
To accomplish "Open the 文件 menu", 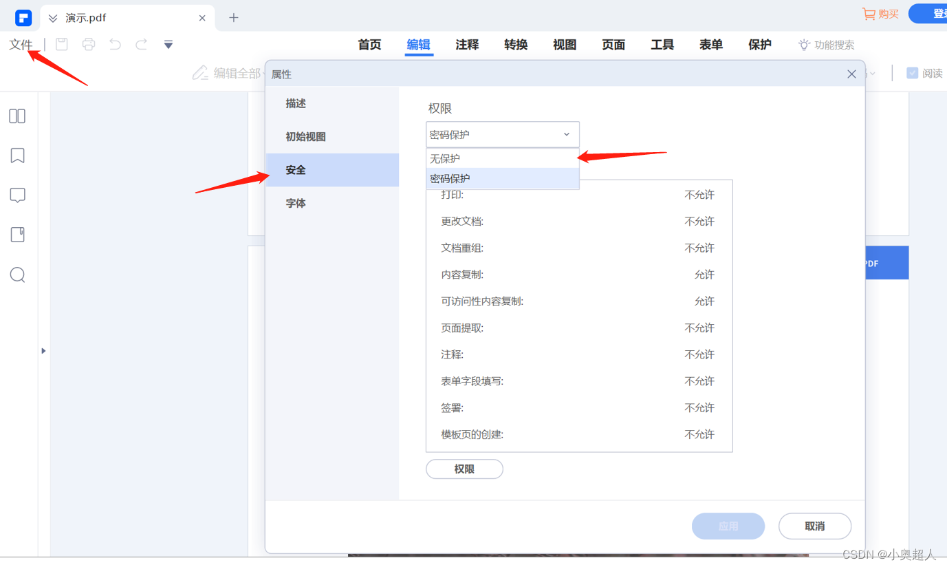I will (x=21, y=43).
